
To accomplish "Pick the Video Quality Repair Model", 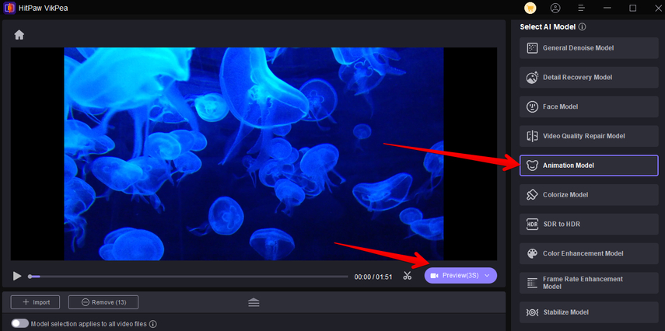I will (589, 136).
